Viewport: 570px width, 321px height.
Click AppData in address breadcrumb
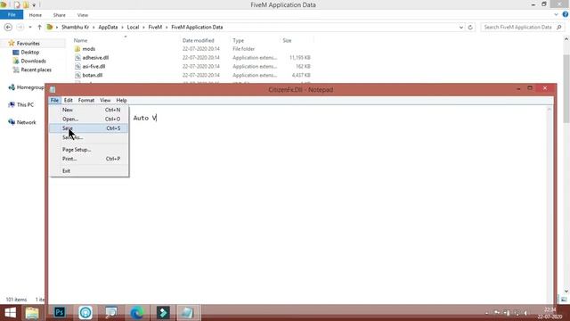tap(108, 28)
